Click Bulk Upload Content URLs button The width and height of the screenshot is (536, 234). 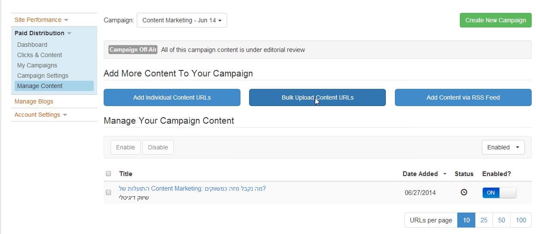[317, 97]
